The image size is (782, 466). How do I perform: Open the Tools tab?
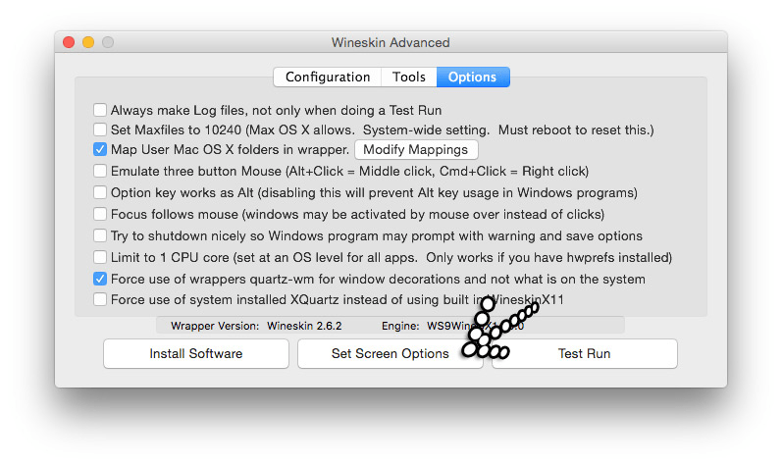[409, 77]
